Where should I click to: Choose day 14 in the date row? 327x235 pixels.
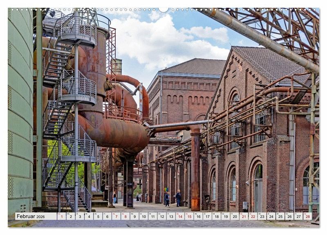pos(180,216)
